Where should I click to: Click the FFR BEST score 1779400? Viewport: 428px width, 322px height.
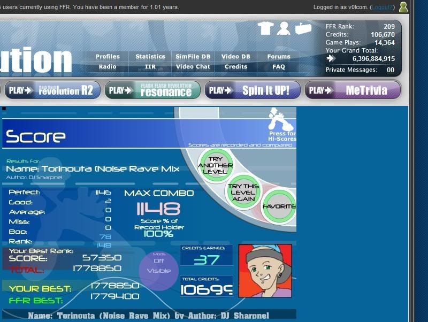(114, 296)
